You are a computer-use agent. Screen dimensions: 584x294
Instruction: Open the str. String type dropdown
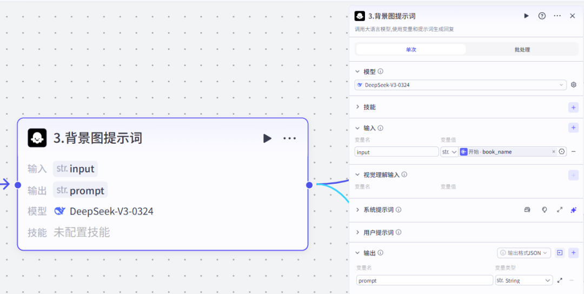[x=523, y=280]
